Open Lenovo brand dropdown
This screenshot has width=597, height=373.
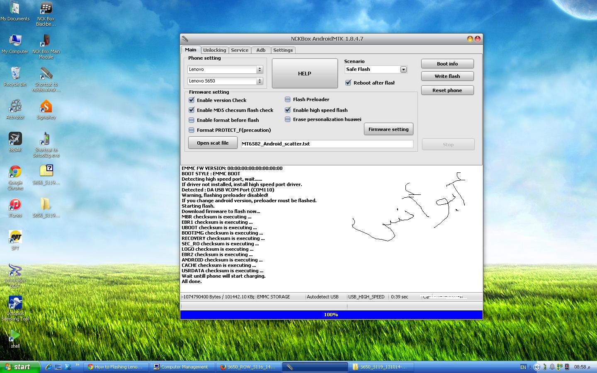pyautogui.click(x=225, y=69)
